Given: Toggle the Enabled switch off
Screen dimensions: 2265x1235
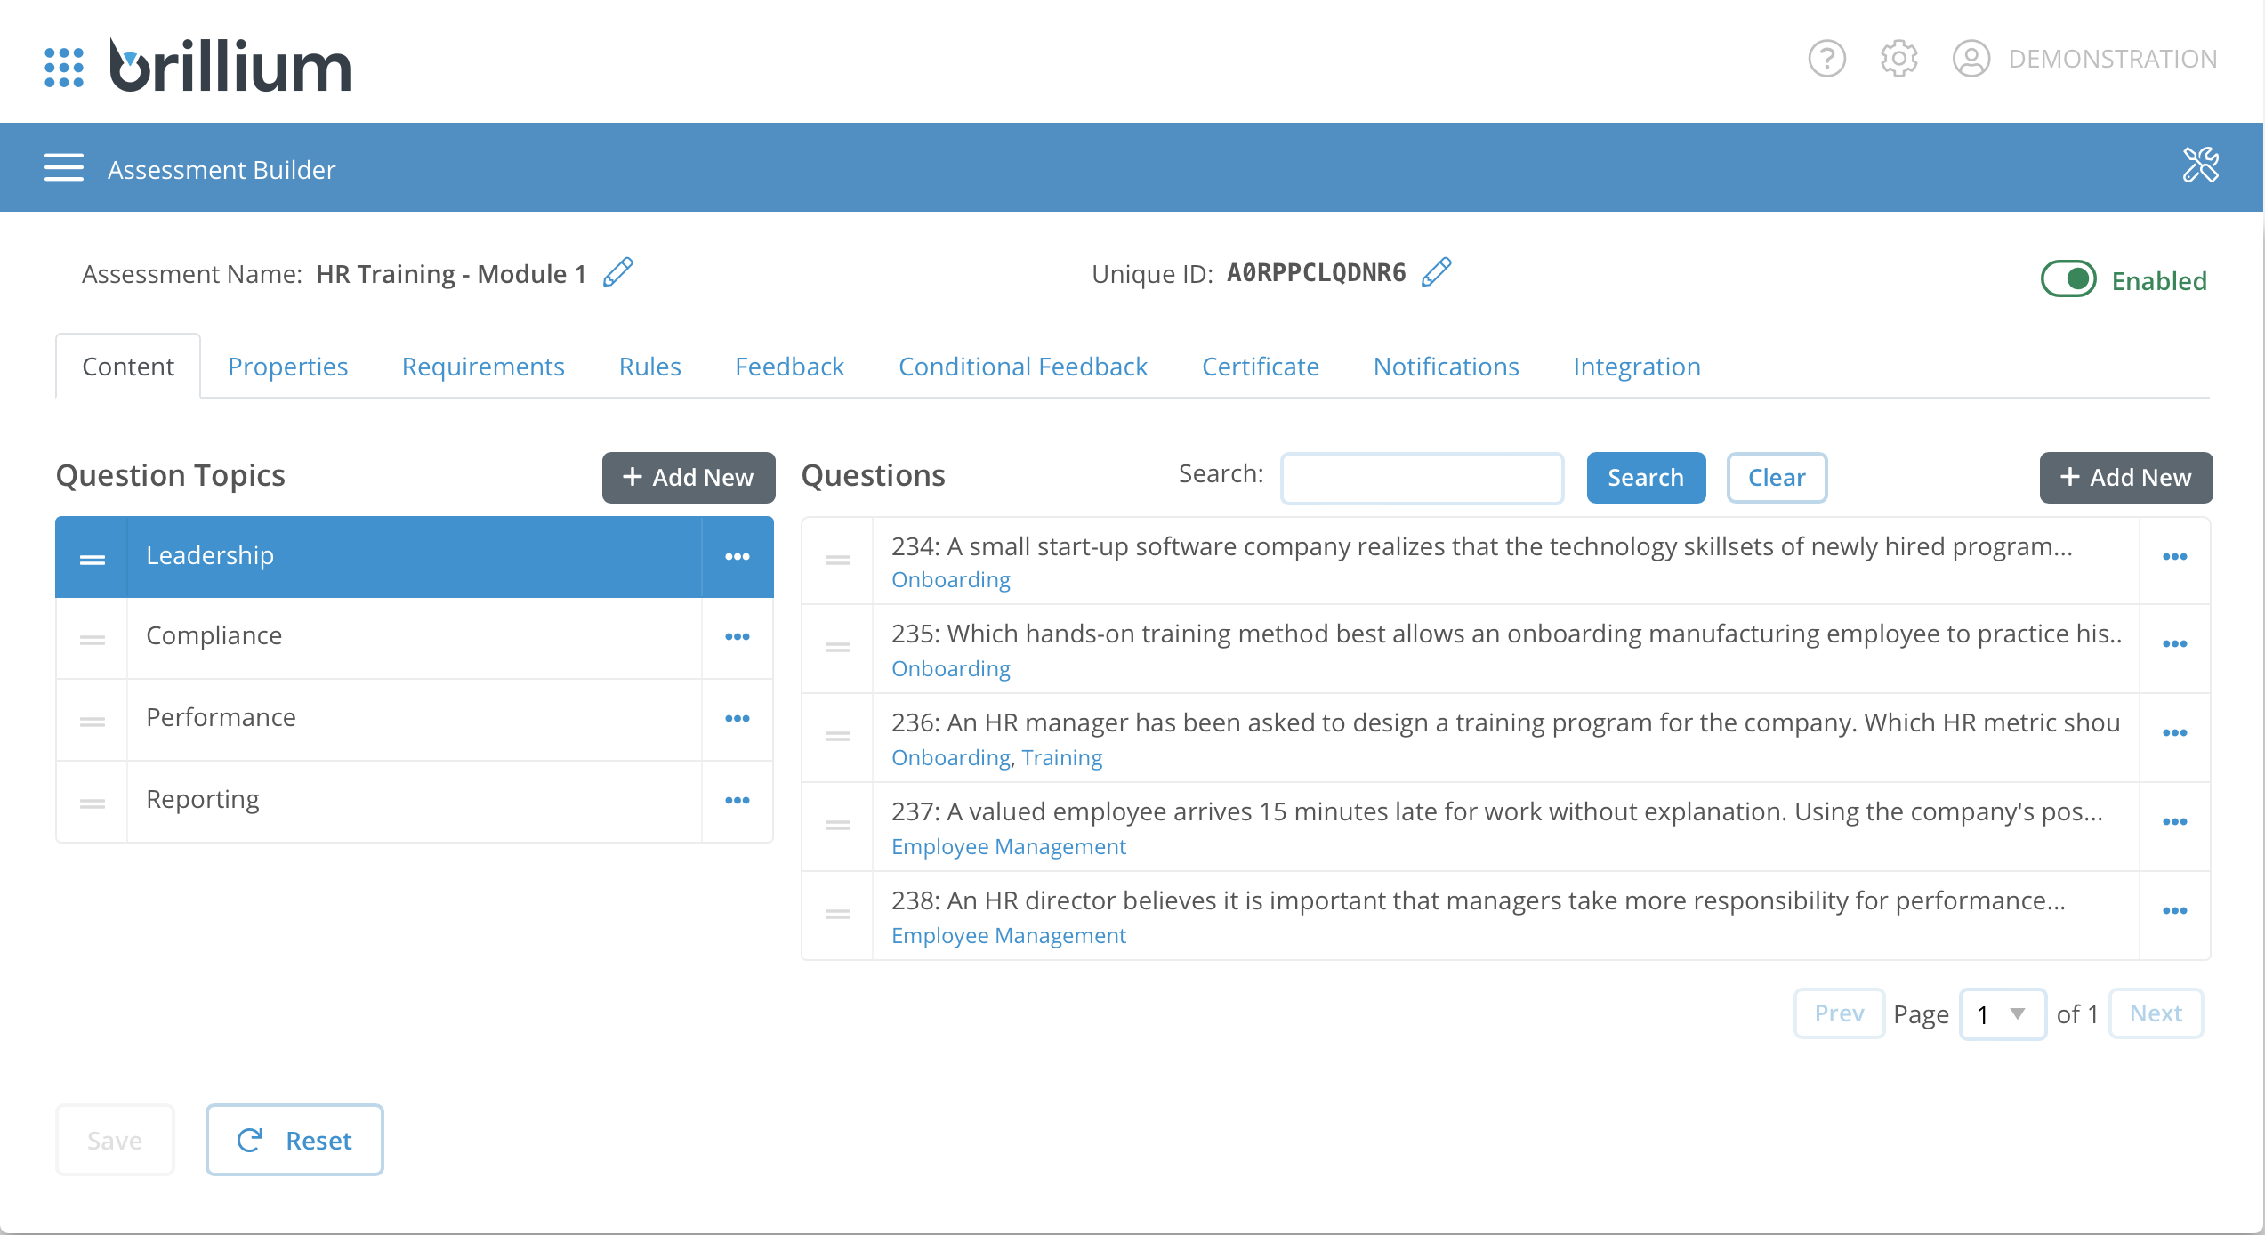Looking at the screenshot, I should (2068, 279).
